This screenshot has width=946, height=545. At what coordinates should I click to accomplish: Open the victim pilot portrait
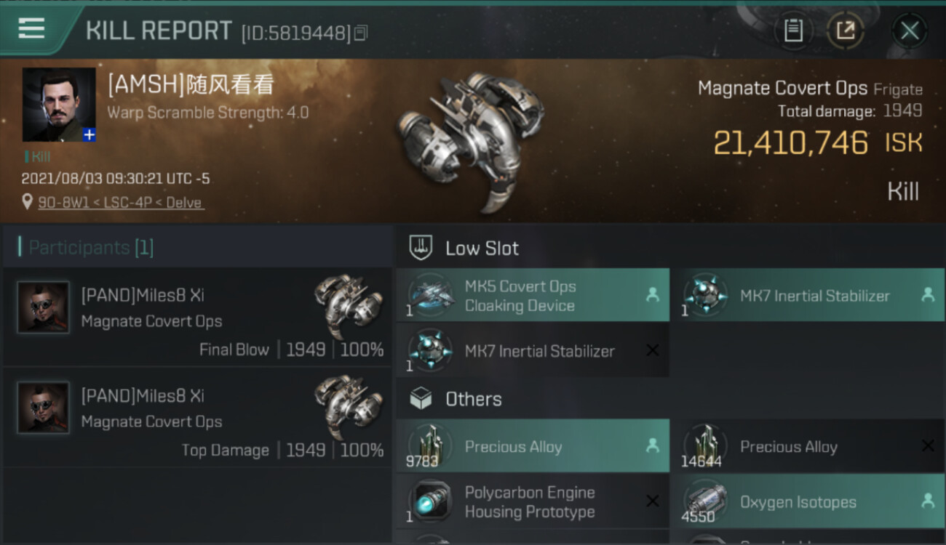(x=58, y=104)
